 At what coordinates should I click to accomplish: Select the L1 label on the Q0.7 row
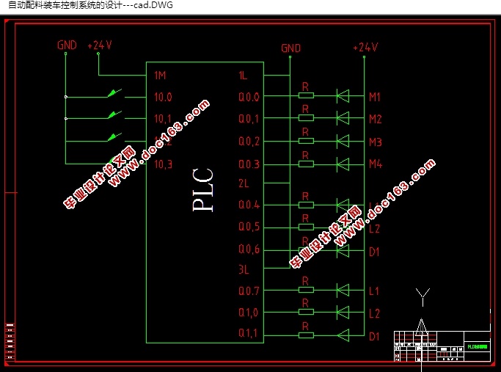pyautogui.click(x=374, y=291)
